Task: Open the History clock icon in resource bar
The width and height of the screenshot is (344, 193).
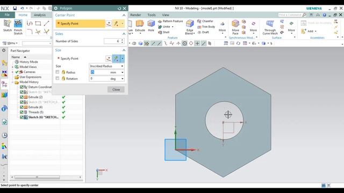Action: pos(4,135)
